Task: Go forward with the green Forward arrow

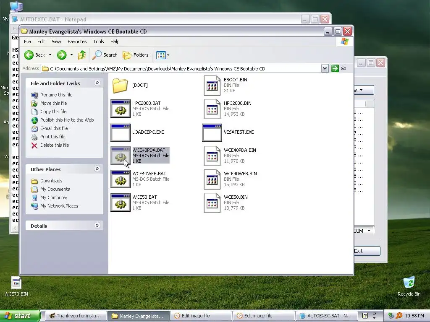Action: [62, 55]
